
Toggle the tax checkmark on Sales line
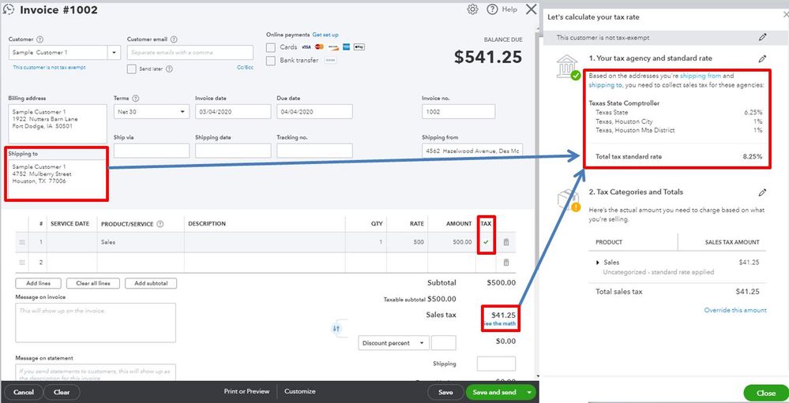click(486, 242)
